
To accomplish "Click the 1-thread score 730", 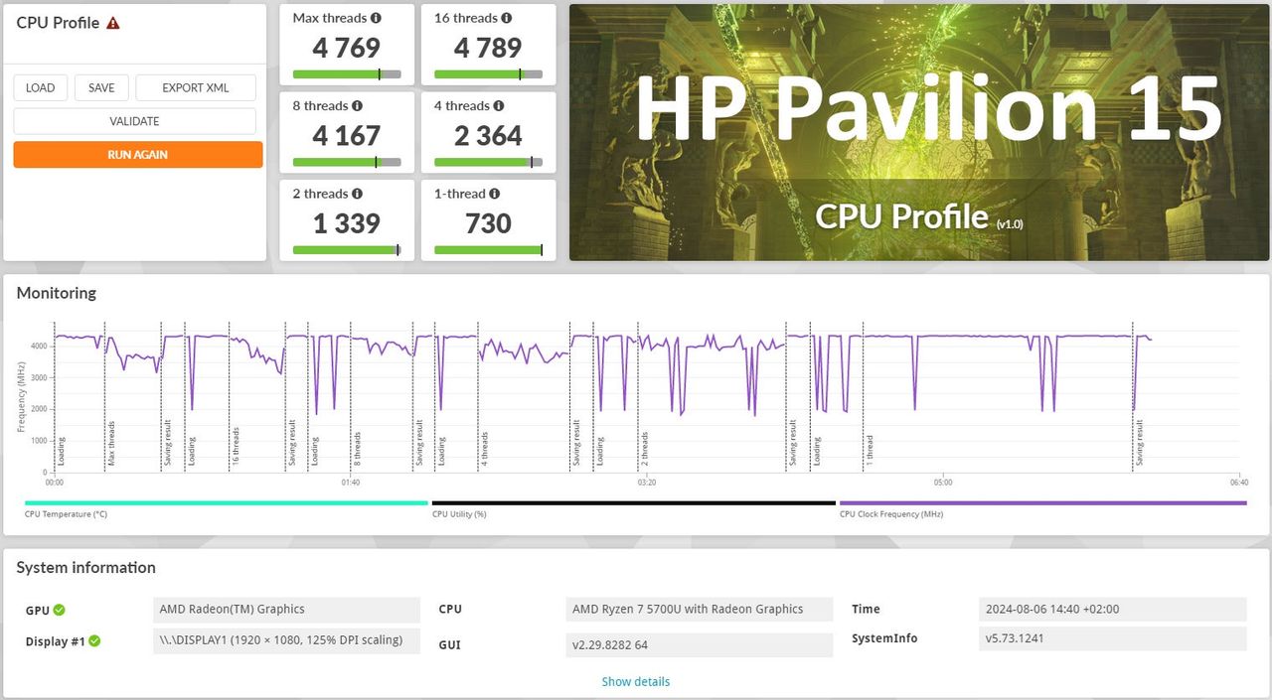I will (488, 223).
